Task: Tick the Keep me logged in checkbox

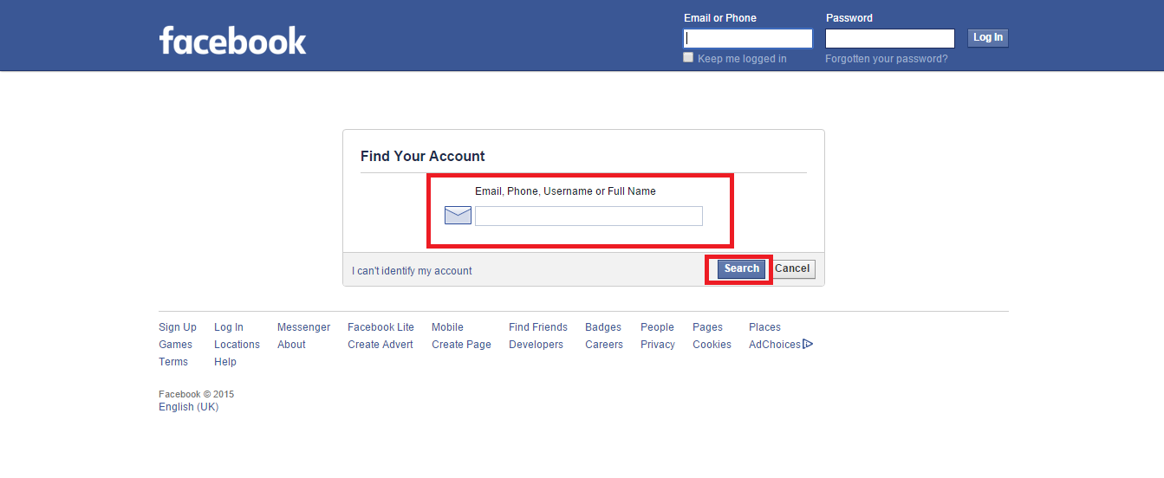Action: pos(688,57)
